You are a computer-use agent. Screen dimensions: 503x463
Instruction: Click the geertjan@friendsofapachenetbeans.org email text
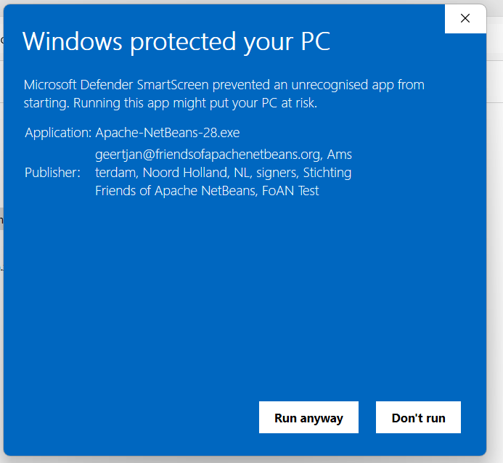tap(209, 154)
